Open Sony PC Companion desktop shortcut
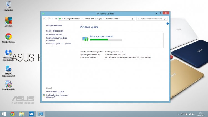Screen dimensions: 208x117 (x=8, y=69)
